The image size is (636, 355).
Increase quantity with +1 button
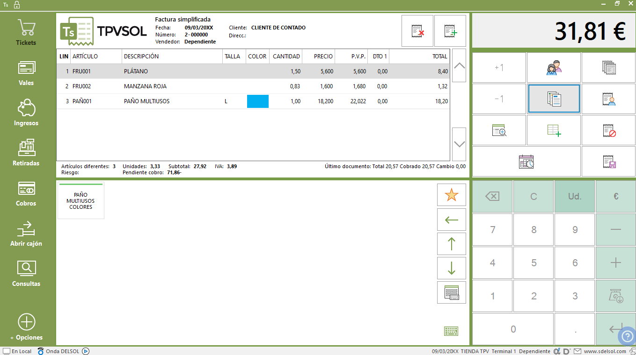pyautogui.click(x=499, y=68)
